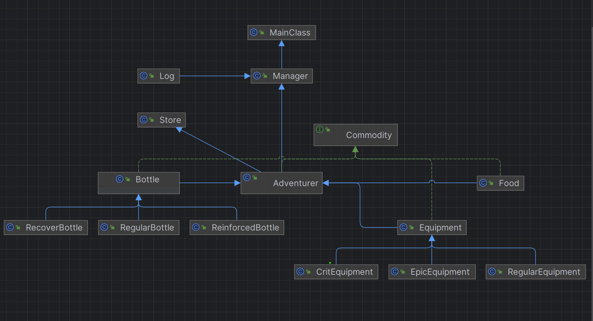
Task: Click the class icon in Adventurer node
Action: (247, 178)
